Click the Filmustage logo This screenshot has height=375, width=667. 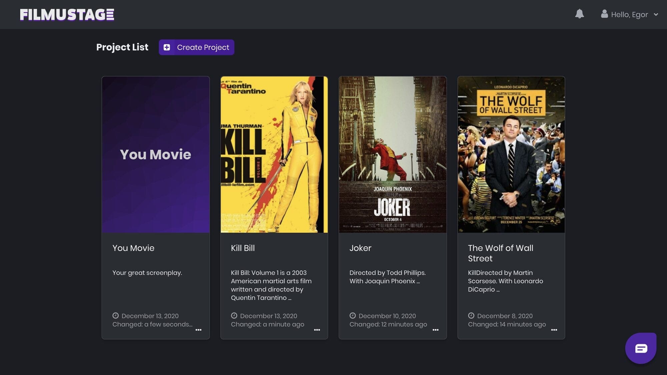[67, 15]
